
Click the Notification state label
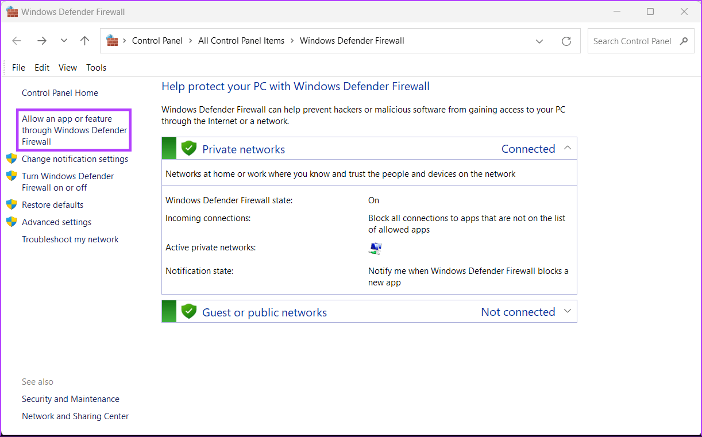(x=199, y=271)
